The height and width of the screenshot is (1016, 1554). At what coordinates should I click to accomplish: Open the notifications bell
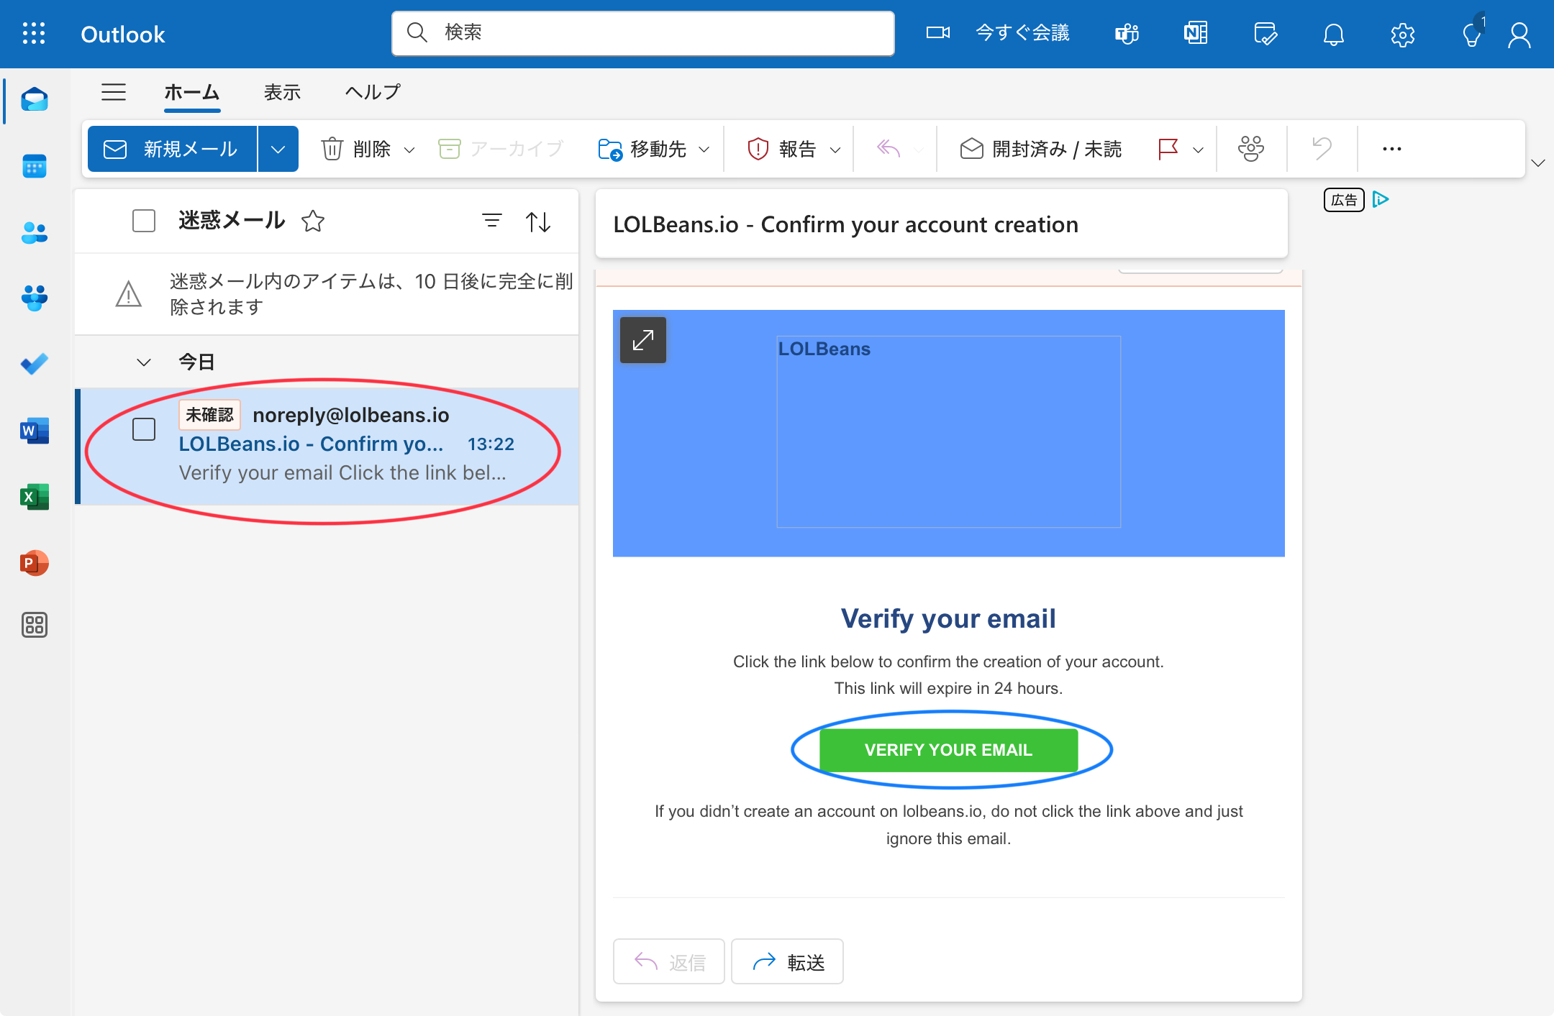tap(1334, 34)
